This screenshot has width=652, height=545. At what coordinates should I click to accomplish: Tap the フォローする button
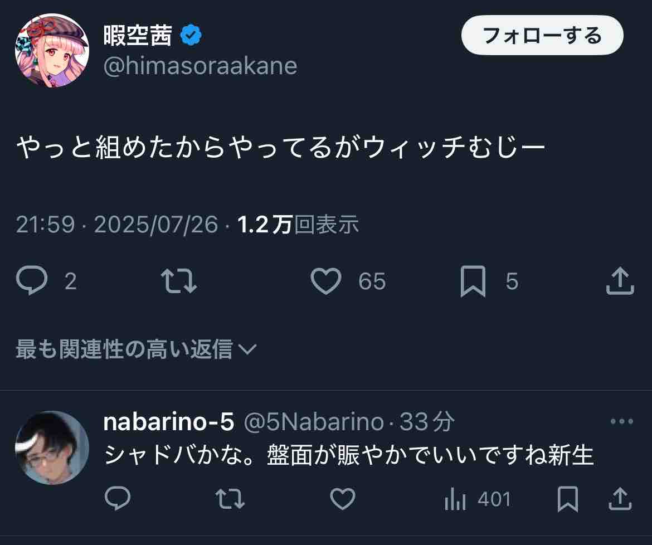coord(542,36)
